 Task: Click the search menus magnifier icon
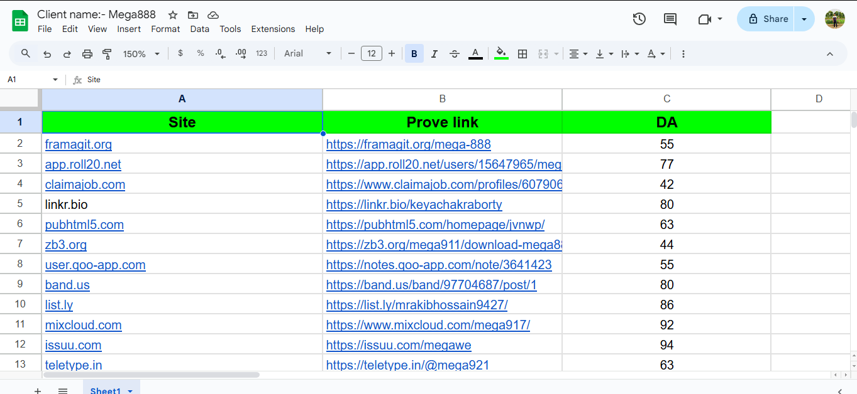(26, 54)
